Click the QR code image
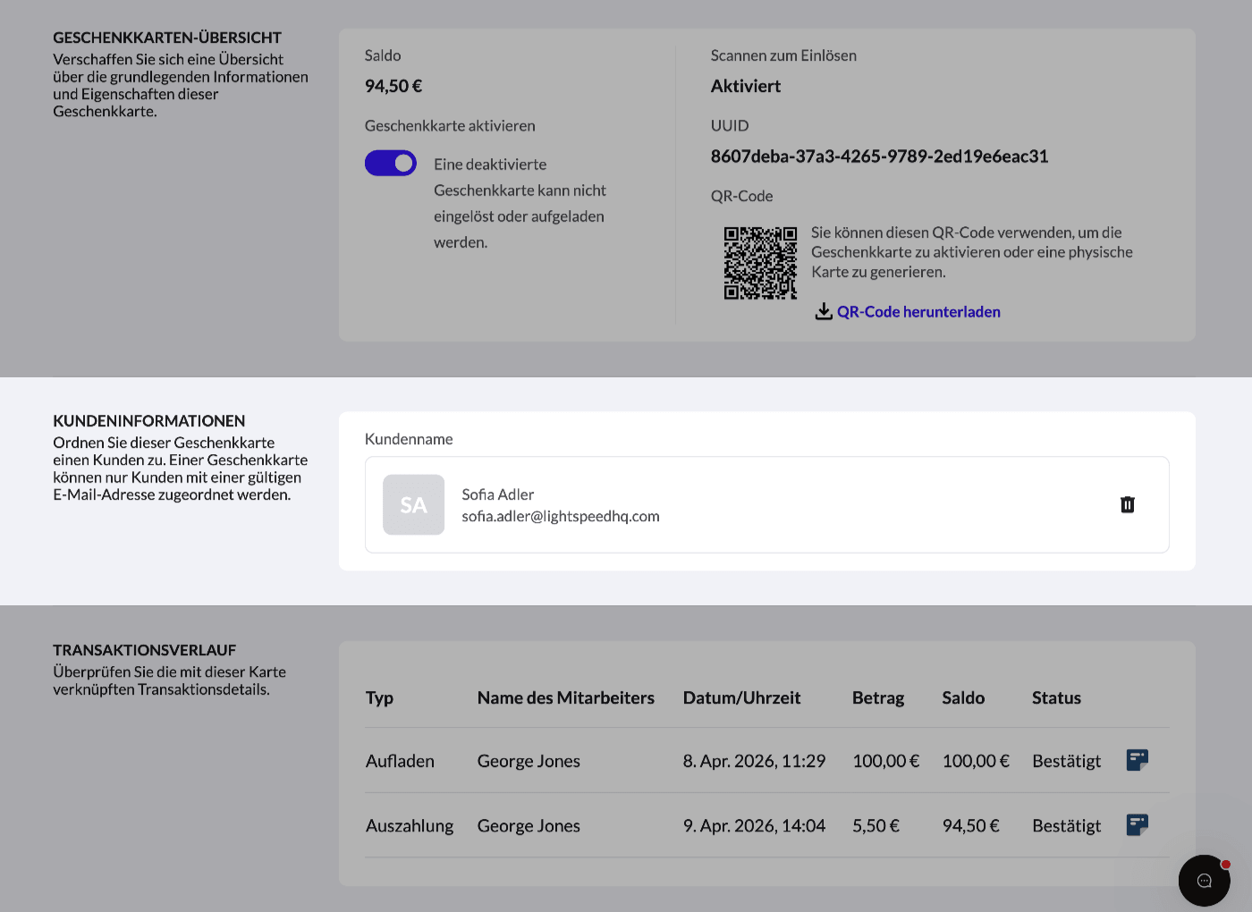Image resolution: width=1252 pixels, height=912 pixels. coord(760,263)
